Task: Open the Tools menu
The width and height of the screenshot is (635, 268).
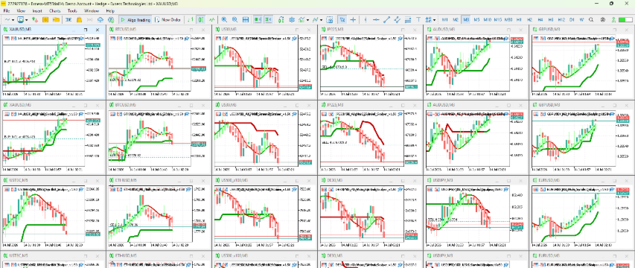Action: (72, 11)
